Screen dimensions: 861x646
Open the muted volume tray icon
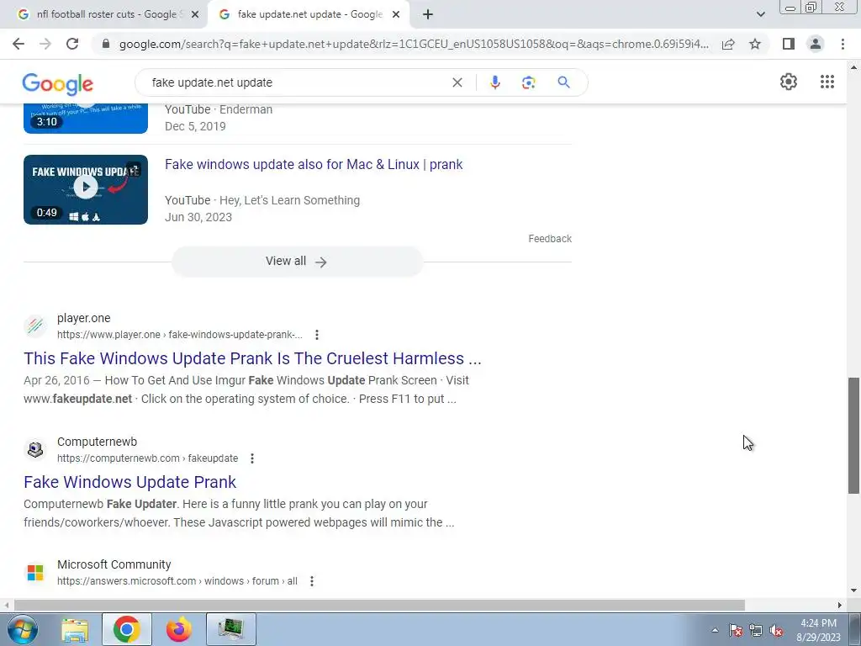pyautogui.click(x=776, y=630)
